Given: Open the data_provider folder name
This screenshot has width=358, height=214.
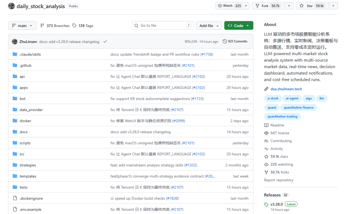Looking at the screenshot, I should tap(31, 110).
